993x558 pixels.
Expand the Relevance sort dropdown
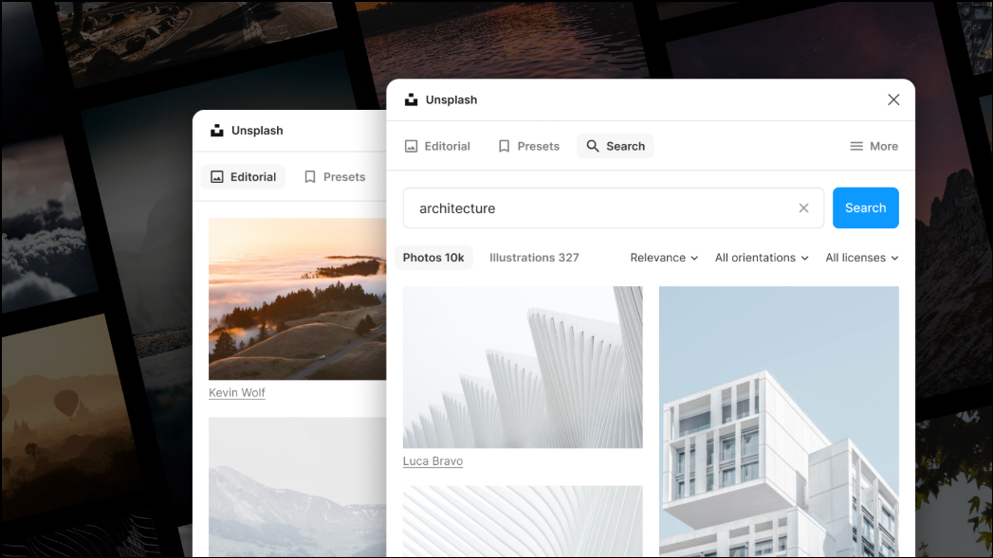(664, 258)
